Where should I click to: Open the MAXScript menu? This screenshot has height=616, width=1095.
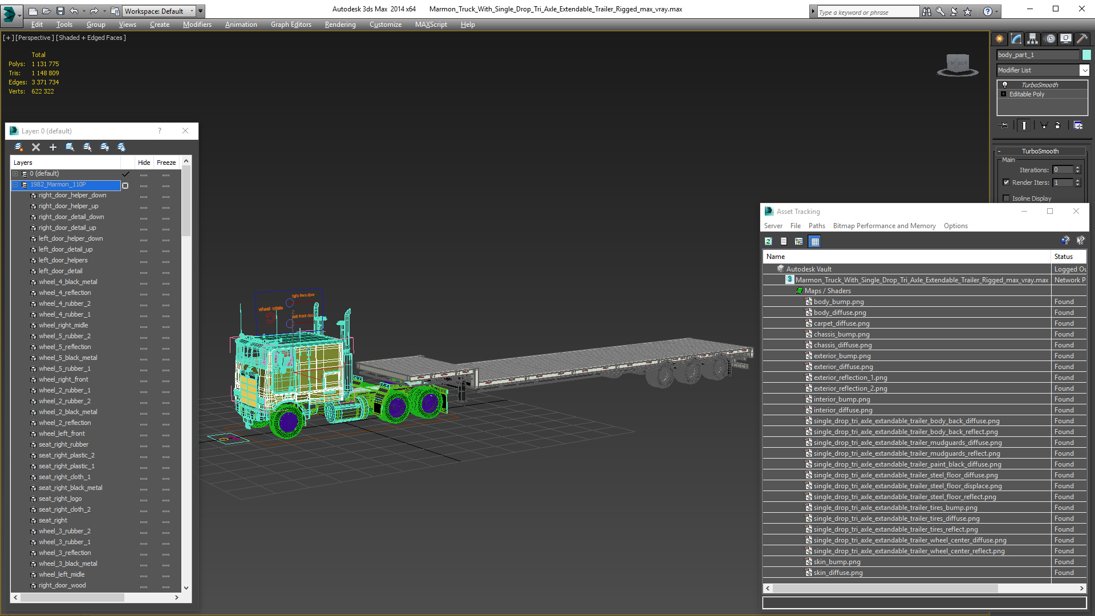tap(431, 25)
